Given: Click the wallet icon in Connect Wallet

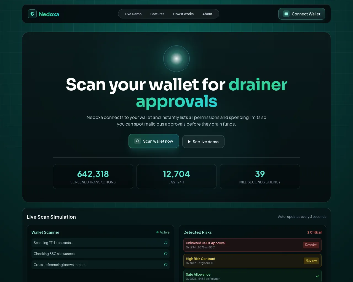Looking at the screenshot, I should (x=286, y=14).
